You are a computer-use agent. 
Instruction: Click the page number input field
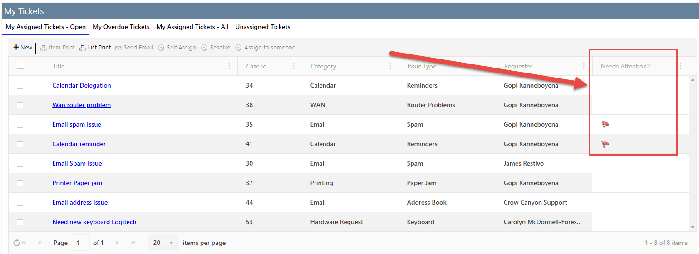click(x=80, y=243)
